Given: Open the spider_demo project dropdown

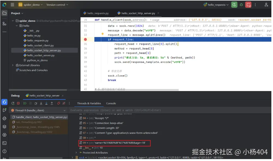Looking at the screenshot, I should tap(31, 5).
